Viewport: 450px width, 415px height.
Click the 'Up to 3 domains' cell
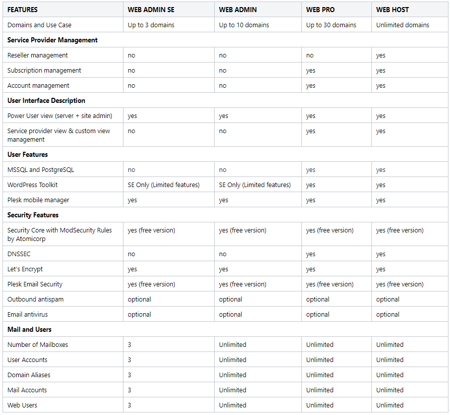[x=152, y=25]
